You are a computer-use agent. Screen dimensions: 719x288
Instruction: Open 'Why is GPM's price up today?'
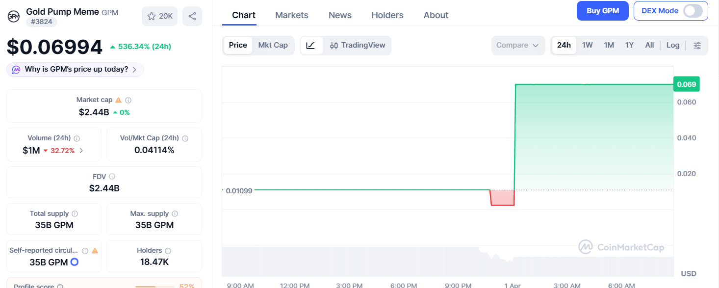click(75, 69)
